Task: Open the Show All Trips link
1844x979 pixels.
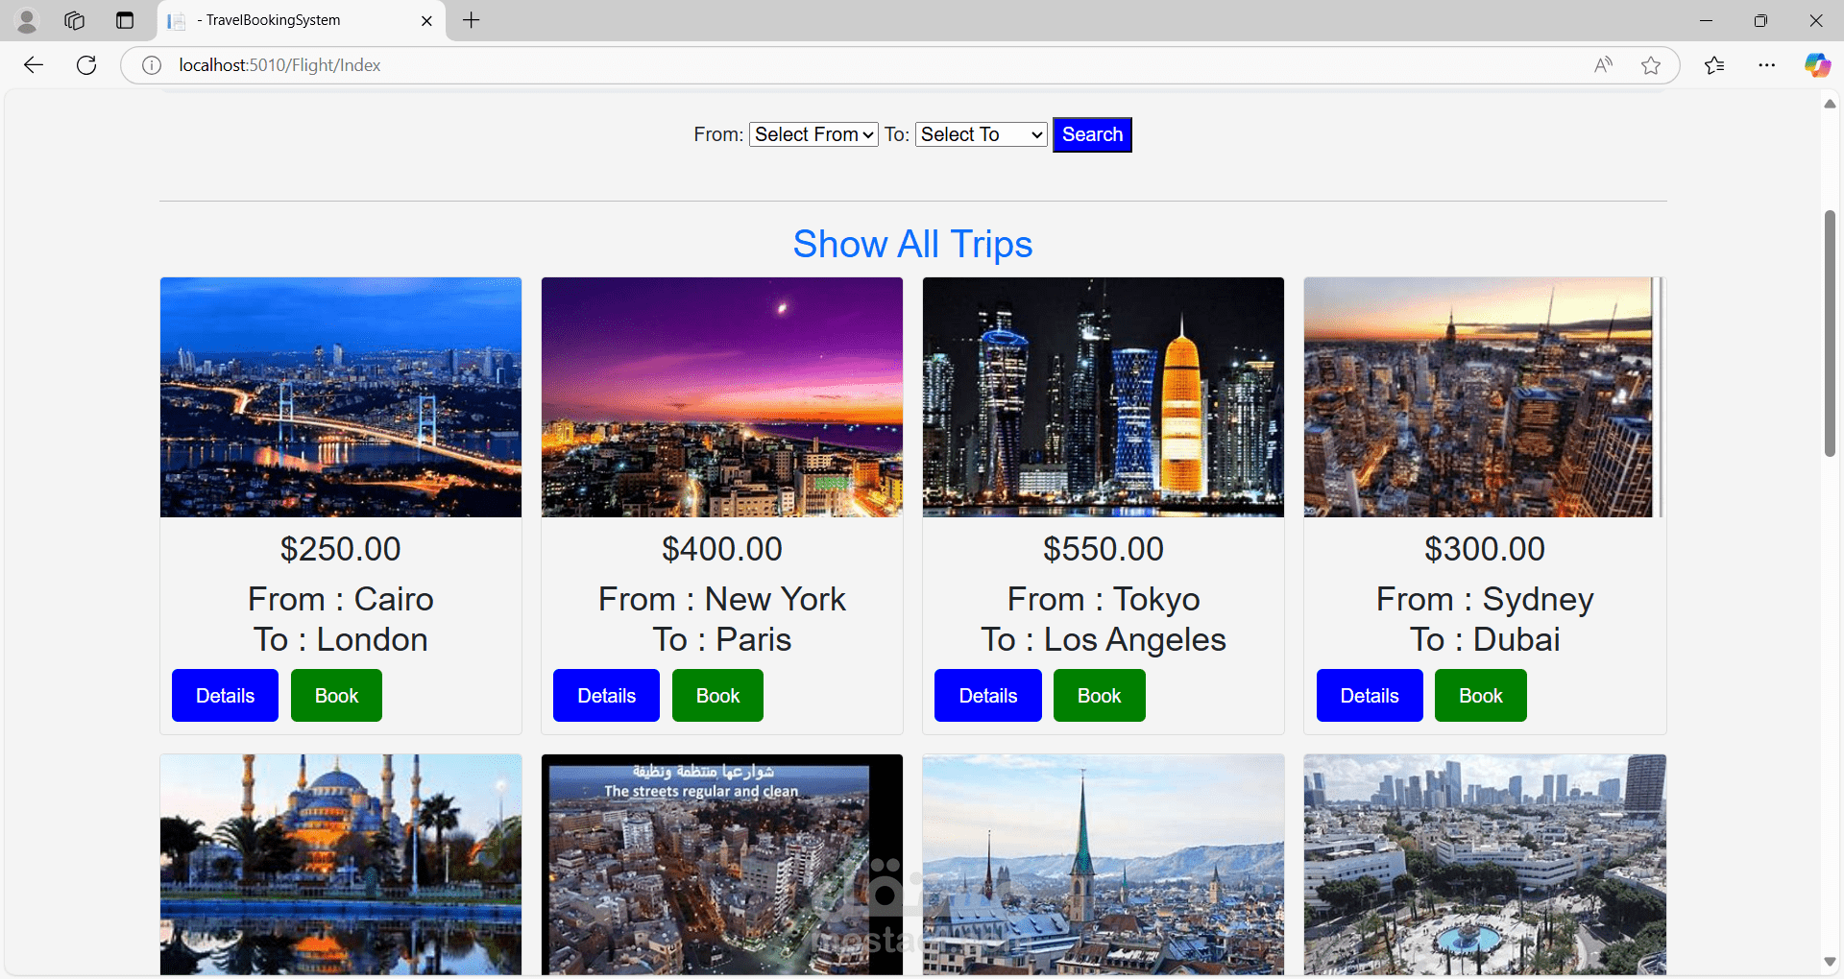Action: tap(912, 244)
